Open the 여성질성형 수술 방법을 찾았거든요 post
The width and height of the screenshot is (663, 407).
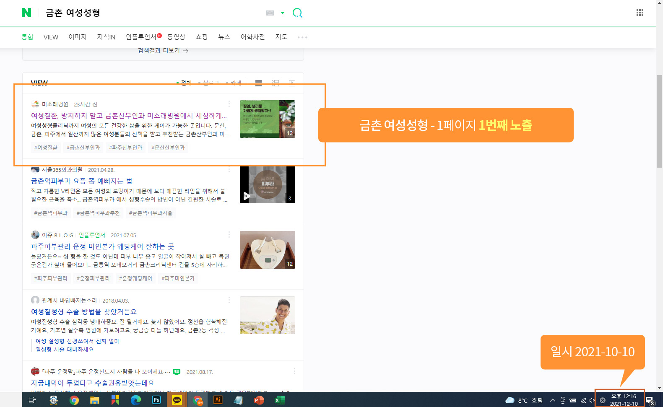[84, 312]
